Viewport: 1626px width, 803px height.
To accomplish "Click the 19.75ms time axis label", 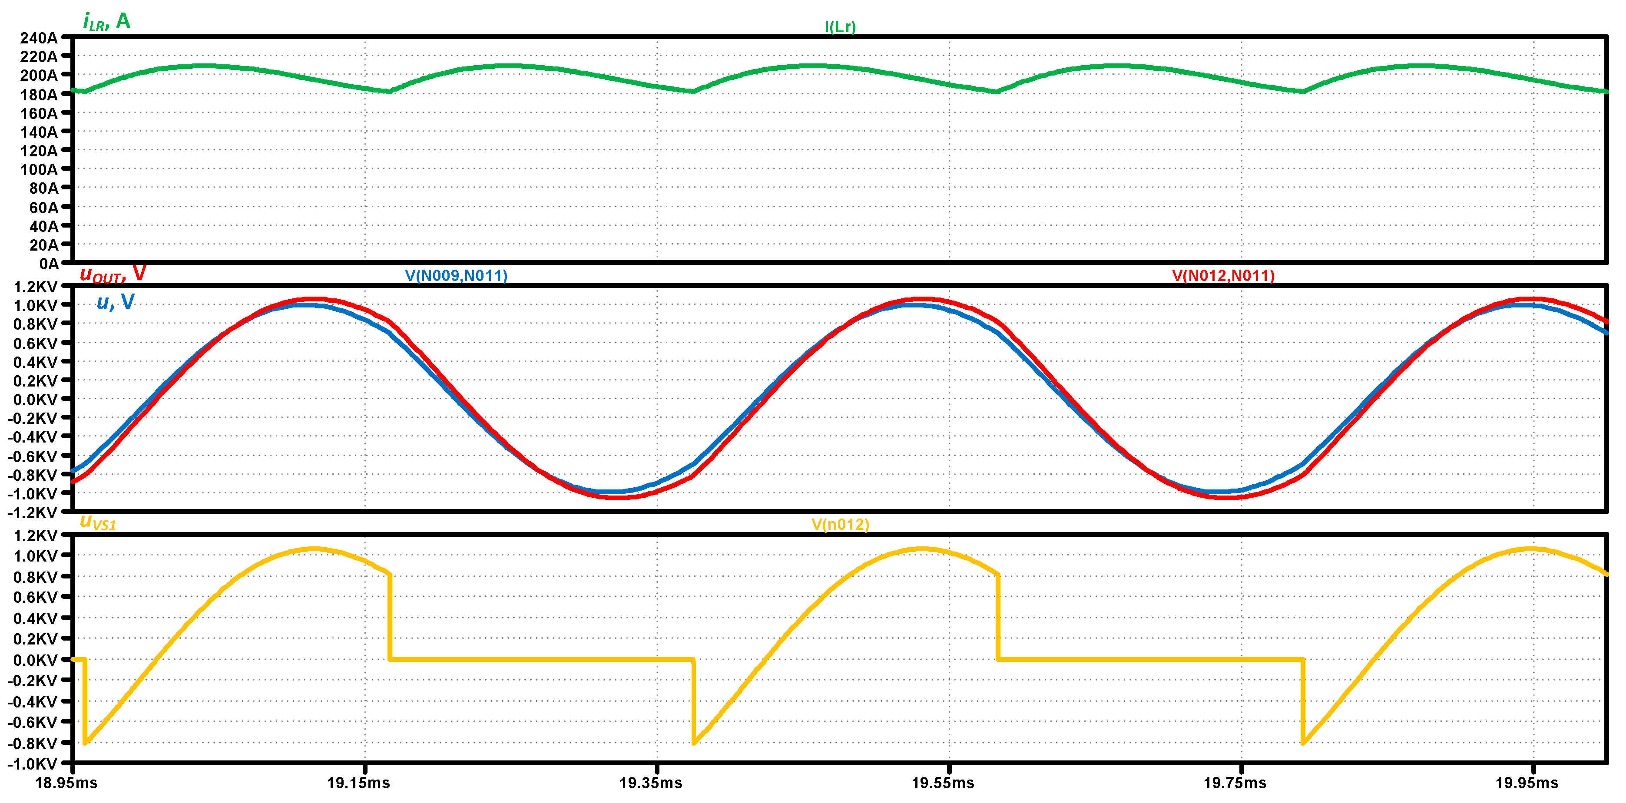I will point(1235,783).
